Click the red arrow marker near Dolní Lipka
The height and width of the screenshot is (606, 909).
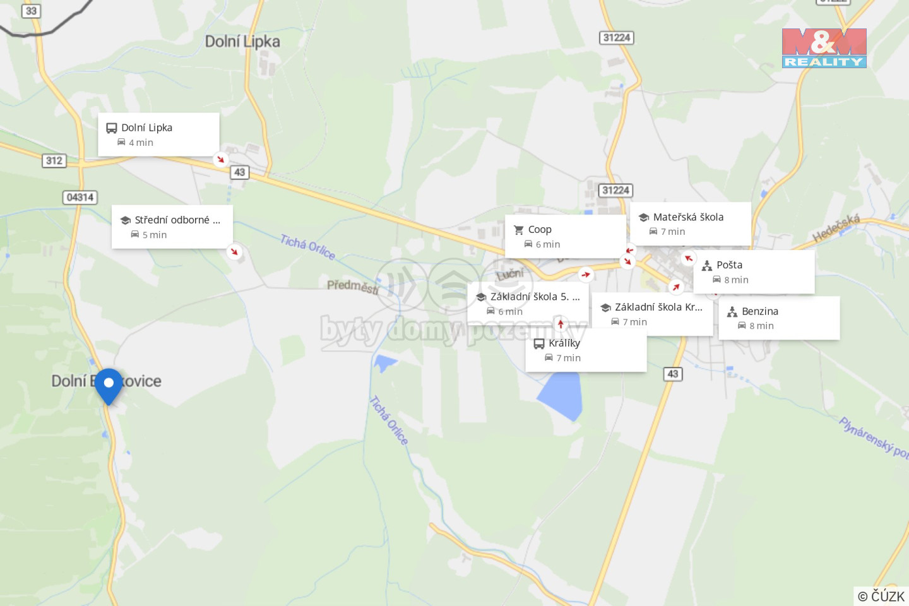(220, 159)
